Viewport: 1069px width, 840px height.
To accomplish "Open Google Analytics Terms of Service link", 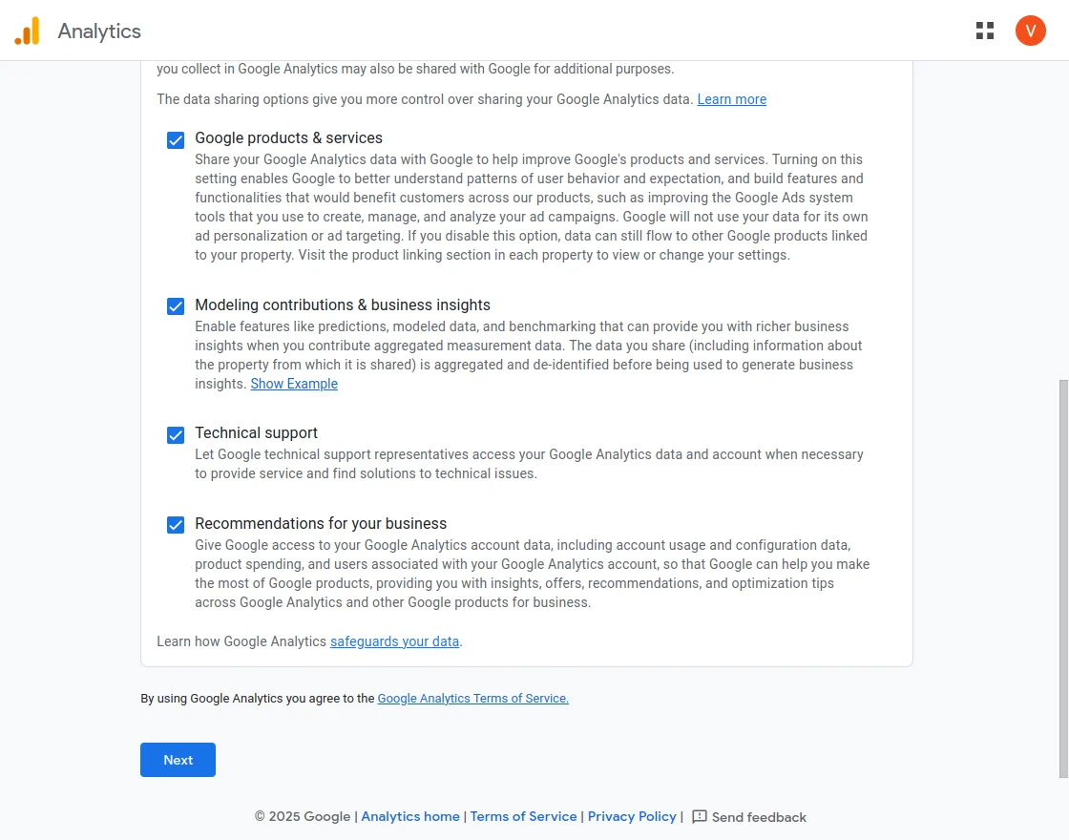I will tap(472, 699).
